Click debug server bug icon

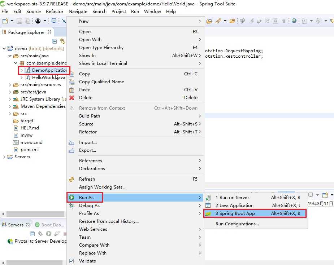pyautogui.click(x=40, y=234)
